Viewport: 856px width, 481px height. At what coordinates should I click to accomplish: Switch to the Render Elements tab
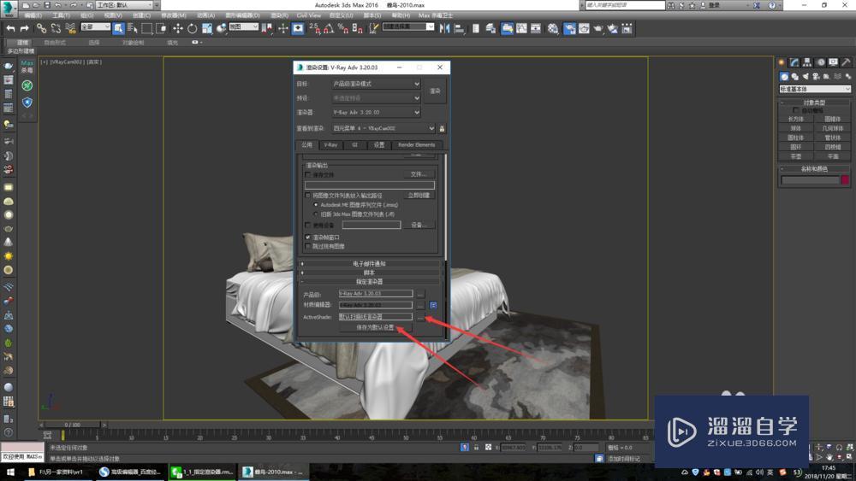pos(416,145)
